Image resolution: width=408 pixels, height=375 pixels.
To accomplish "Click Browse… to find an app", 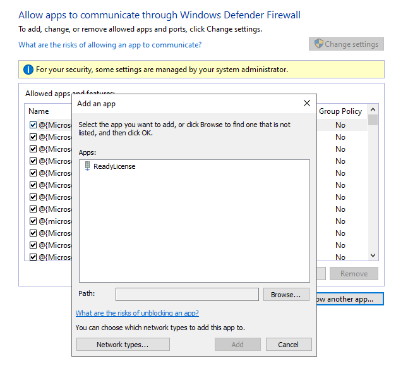I will click(286, 295).
